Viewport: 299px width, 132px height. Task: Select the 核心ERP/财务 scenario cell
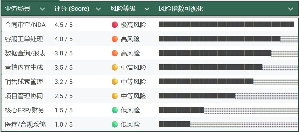[x=24, y=110]
